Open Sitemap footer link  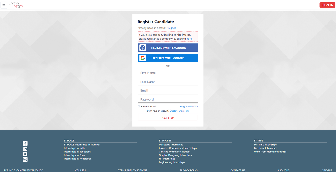pyautogui.click(x=327, y=170)
